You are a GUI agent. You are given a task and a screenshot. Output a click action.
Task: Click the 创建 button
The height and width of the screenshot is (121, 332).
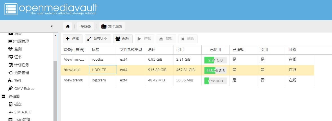[73, 39]
